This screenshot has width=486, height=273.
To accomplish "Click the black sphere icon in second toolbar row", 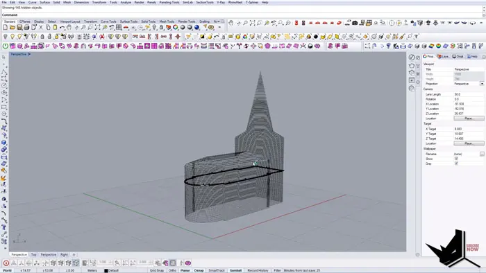I will pyautogui.click(x=316, y=37).
